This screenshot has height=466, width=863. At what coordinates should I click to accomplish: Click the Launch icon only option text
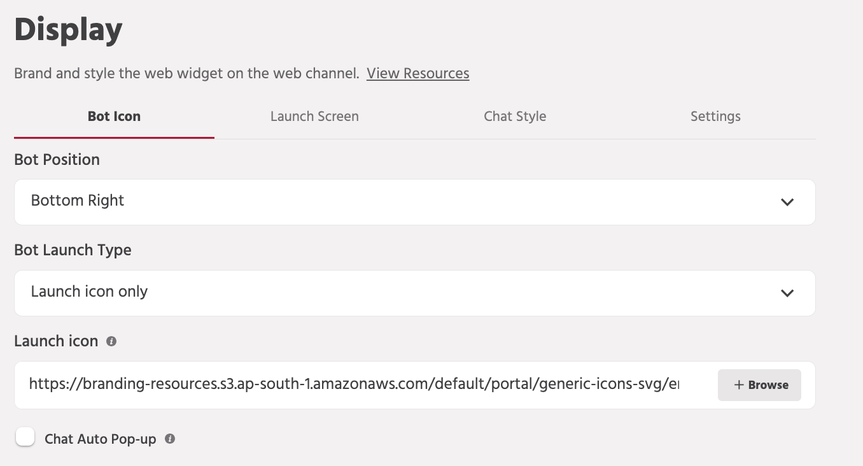(89, 292)
